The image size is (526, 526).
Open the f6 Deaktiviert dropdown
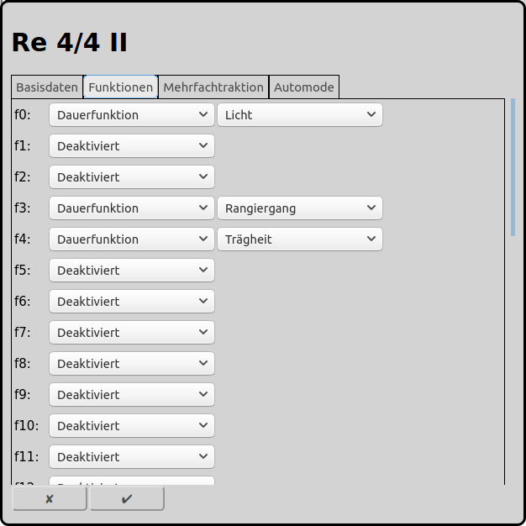pos(132,302)
